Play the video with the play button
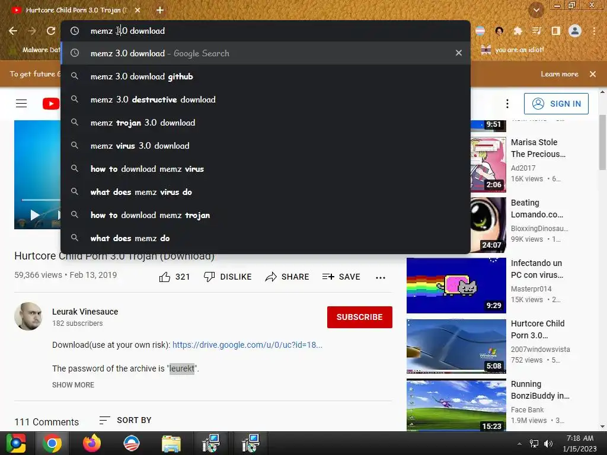The width and height of the screenshot is (607, 455). point(35,214)
